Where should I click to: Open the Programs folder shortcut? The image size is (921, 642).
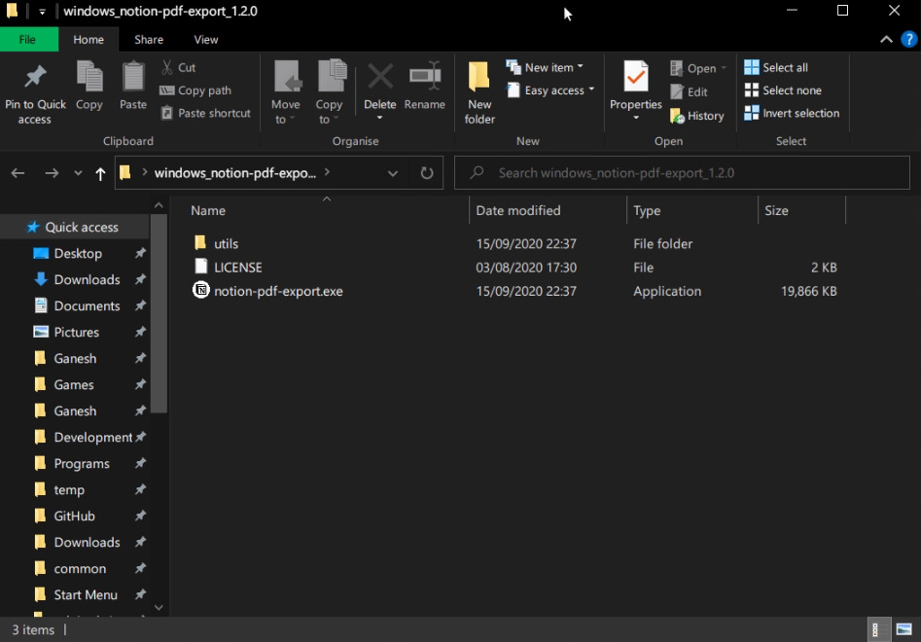[x=82, y=463]
